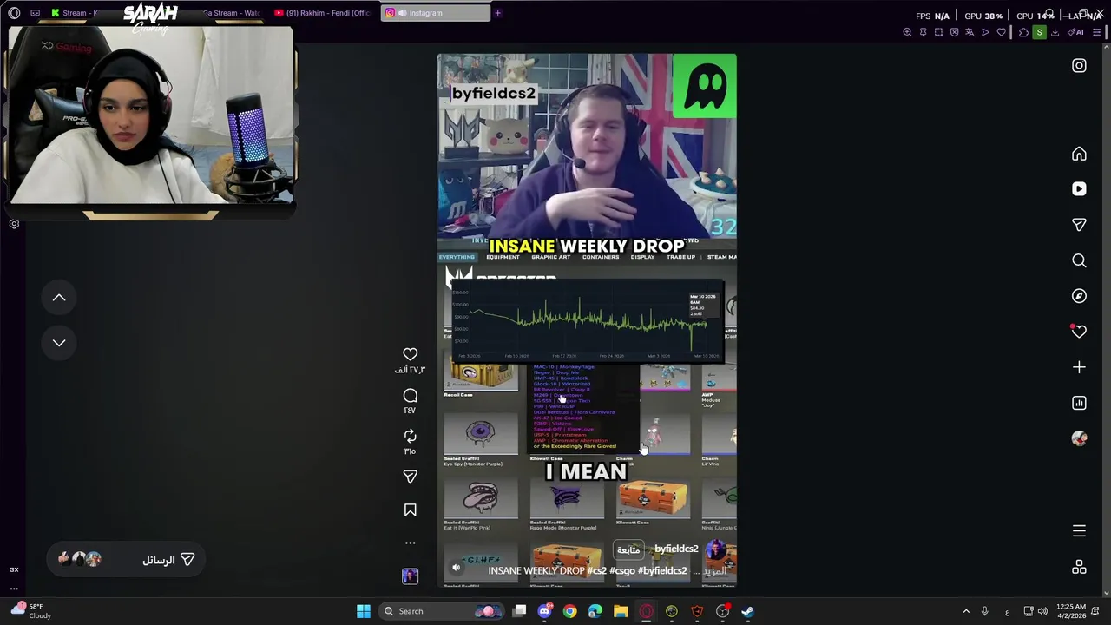Viewport: 1111px width, 625px height.
Task: Click green S extension icon
Action: [1039, 32]
